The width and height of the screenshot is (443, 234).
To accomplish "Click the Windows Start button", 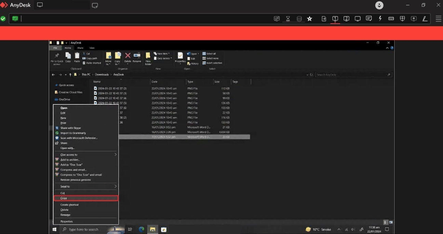I will [x=55, y=229].
